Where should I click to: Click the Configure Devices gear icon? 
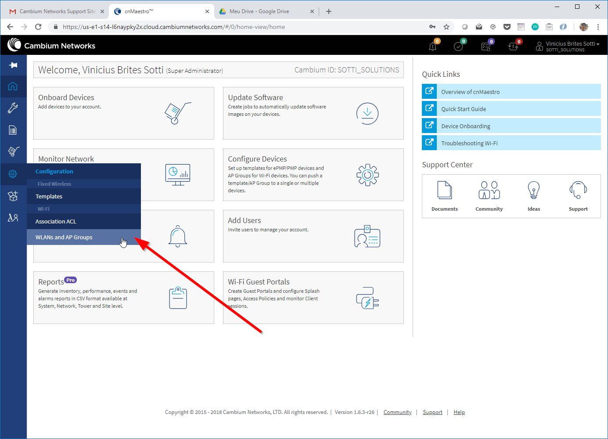pyautogui.click(x=367, y=175)
